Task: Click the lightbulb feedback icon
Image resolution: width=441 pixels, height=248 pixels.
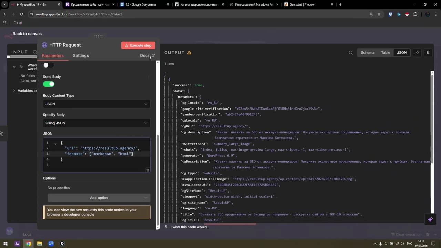Action: pyautogui.click(x=166, y=227)
